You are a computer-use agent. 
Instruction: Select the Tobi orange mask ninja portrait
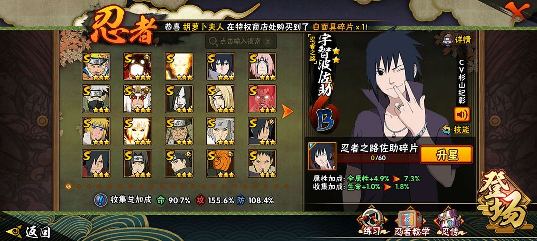click(221, 163)
